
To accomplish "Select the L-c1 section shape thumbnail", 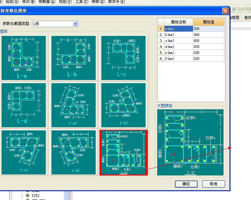I will (24, 152).
